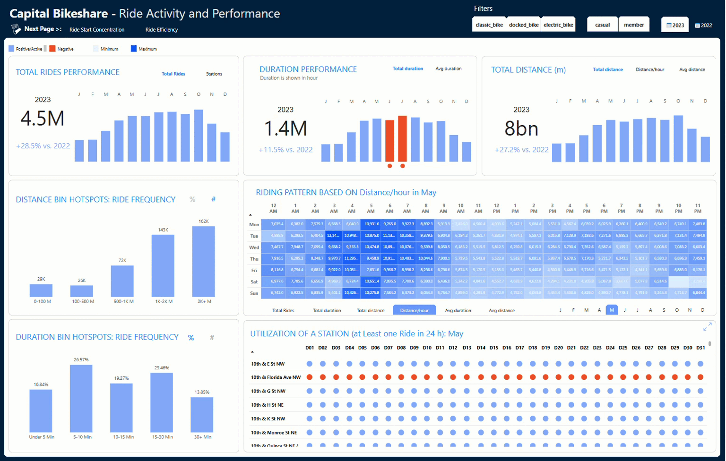
Task: Collapse riding pattern heatmap rows with sort arrow
Action: tap(251, 215)
